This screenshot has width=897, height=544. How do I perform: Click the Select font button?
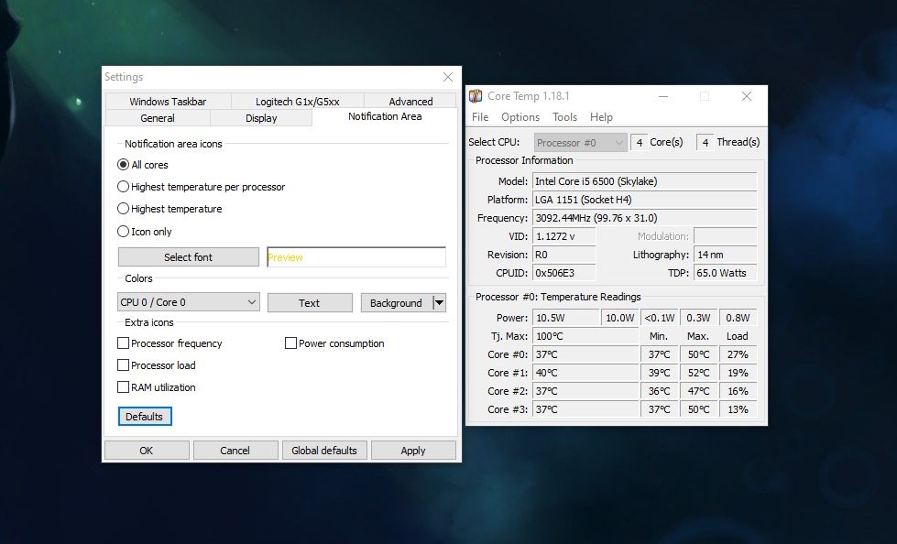pos(188,256)
